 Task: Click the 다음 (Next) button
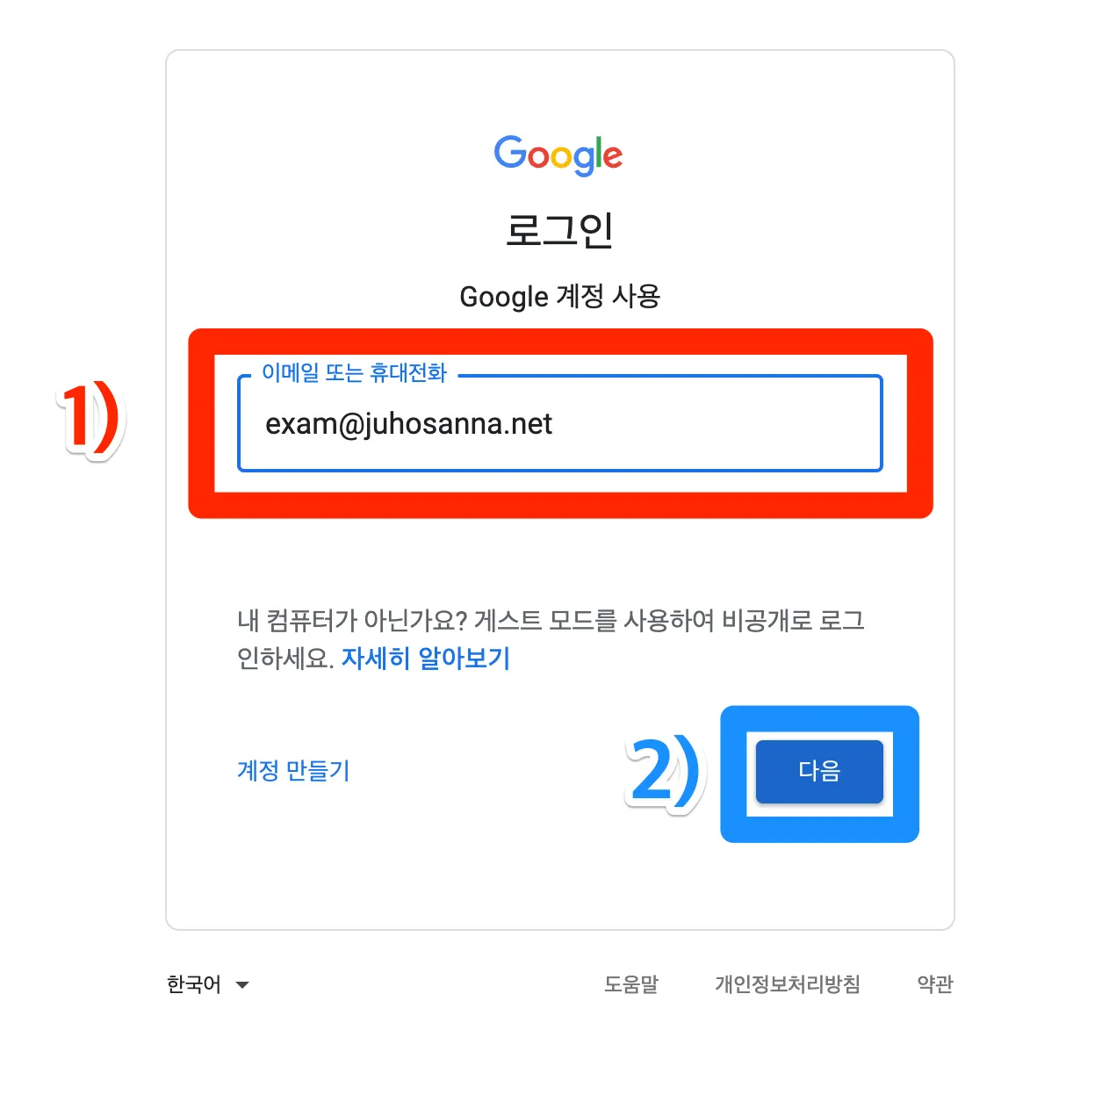click(x=819, y=771)
